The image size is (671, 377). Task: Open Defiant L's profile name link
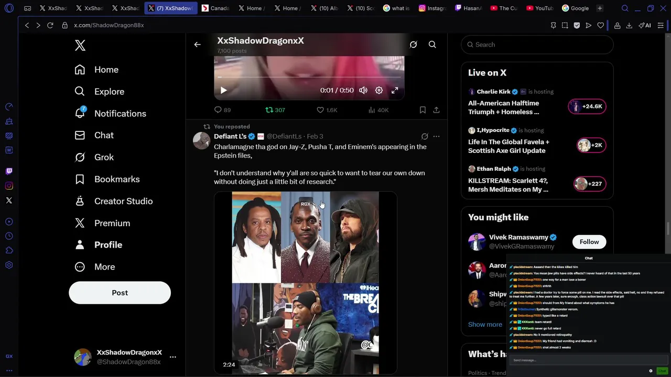(230, 136)
